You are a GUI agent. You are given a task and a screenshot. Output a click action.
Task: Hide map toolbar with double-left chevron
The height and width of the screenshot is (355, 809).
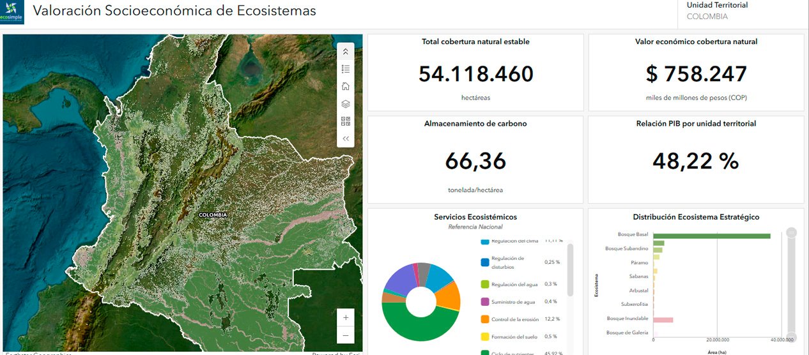[346, 138]
